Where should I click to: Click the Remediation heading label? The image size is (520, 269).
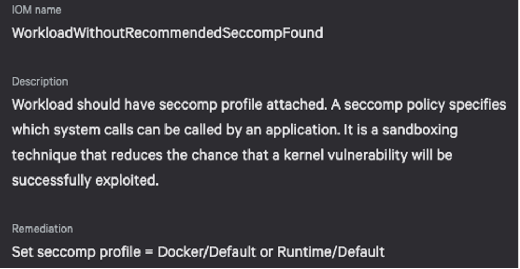coord(43,229)
